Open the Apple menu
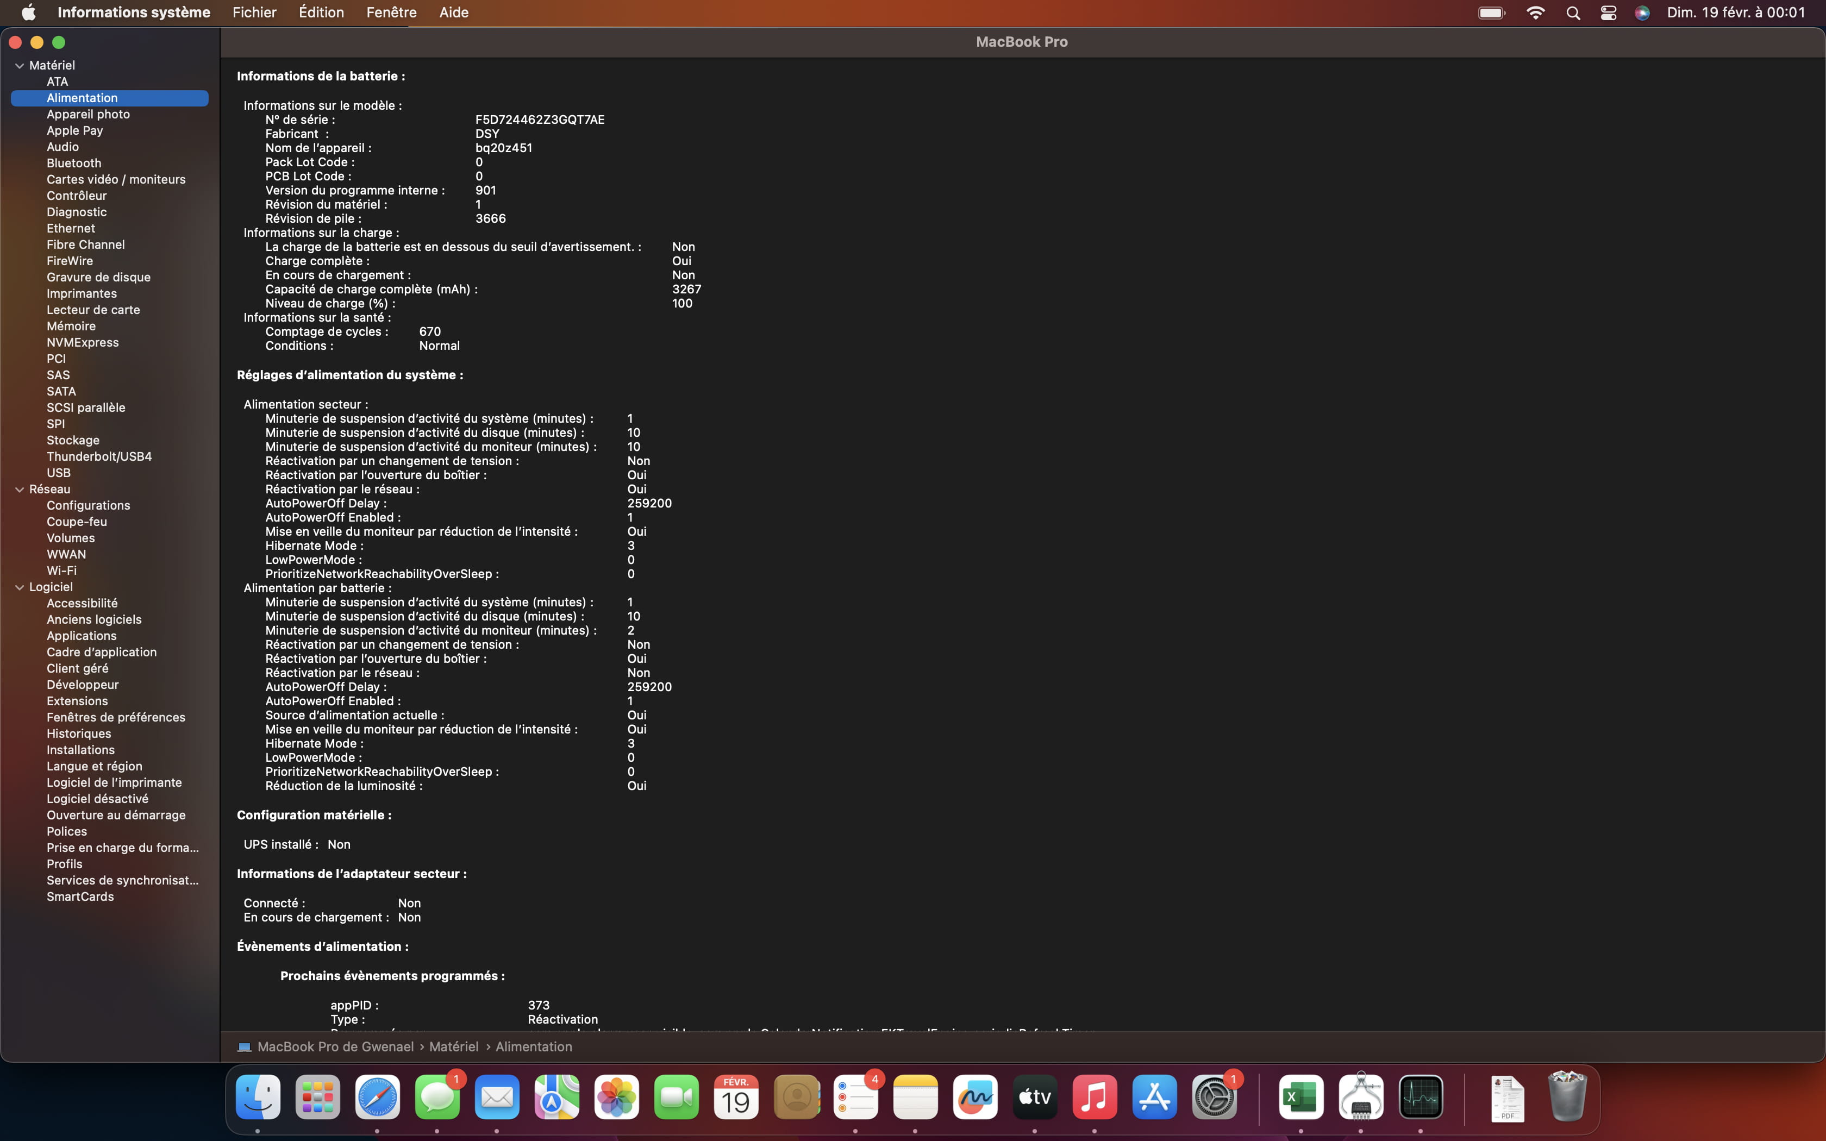The height and width of the screenshot is (1141, 1826). coord(29,12)
